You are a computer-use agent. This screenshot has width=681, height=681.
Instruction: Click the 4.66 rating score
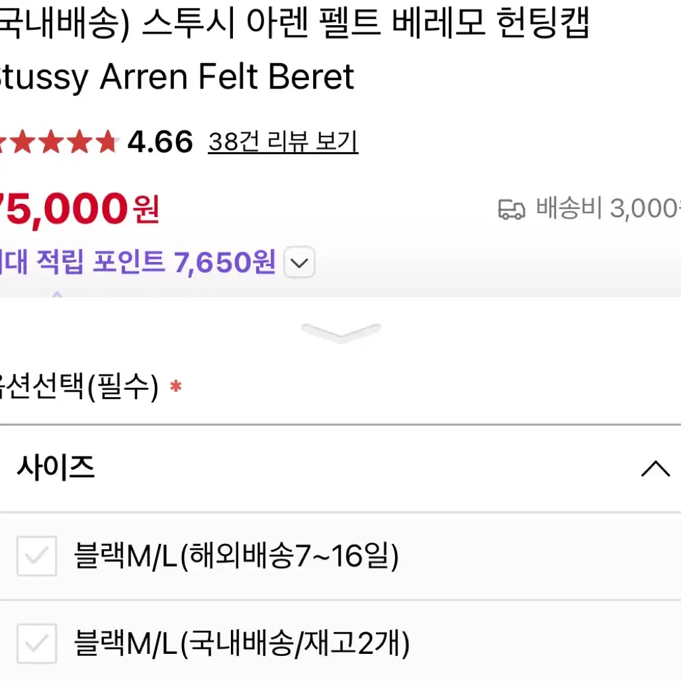pos(160,142)
